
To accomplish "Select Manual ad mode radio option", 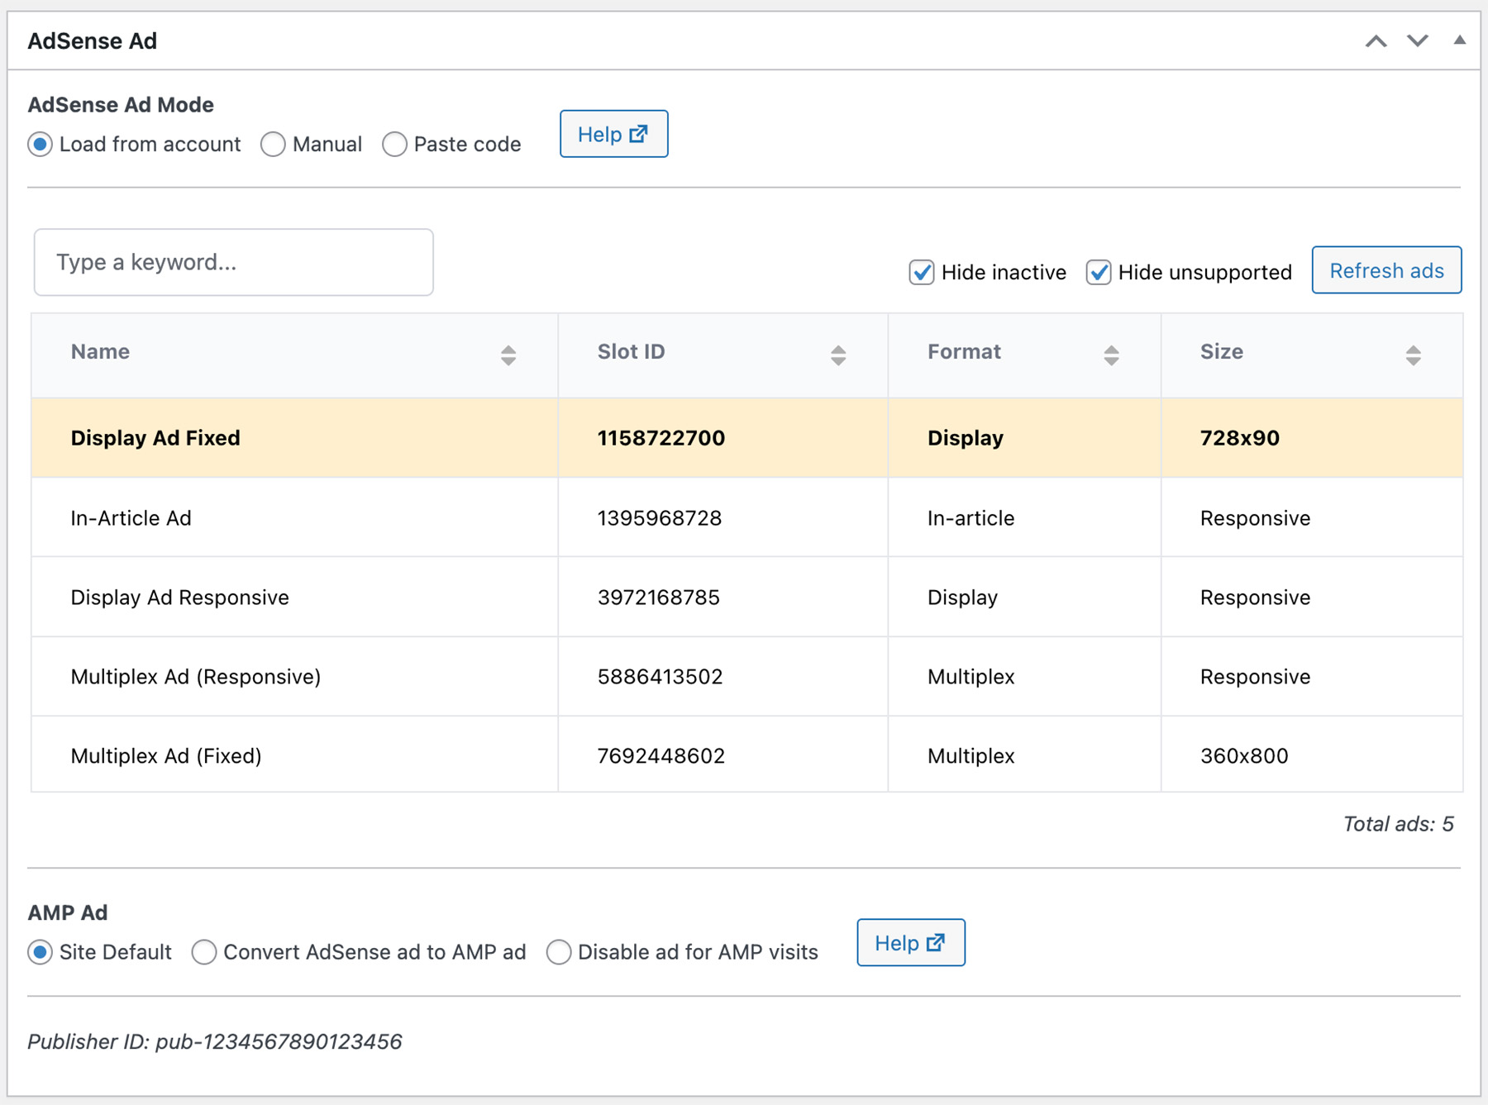I will click(273, 145).
